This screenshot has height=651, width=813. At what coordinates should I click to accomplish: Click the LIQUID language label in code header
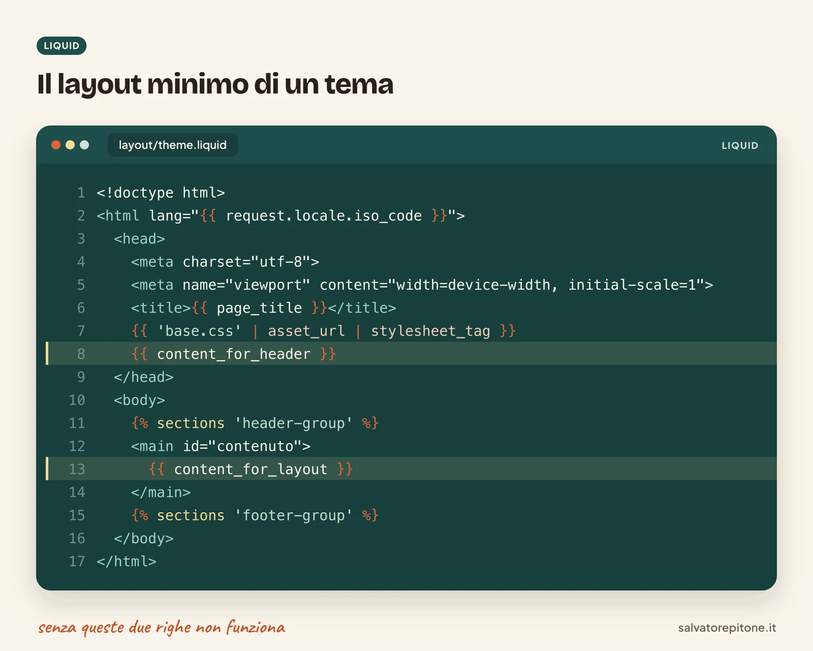pos(740,145)
